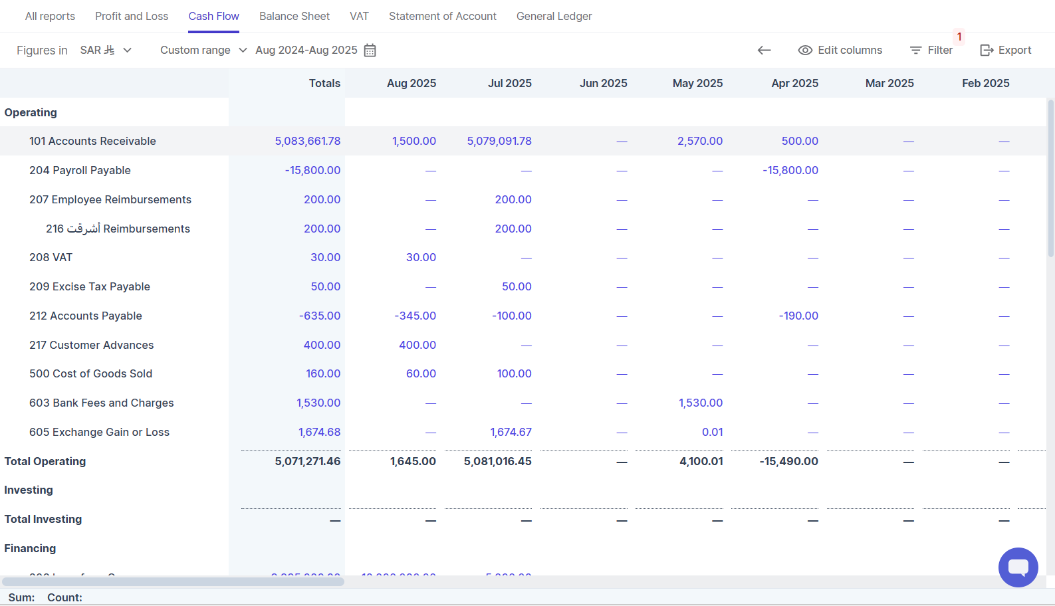Select the VAT reports tab
The height and width of the screenshot is (606, 1055).
pyautogui.click(x=359, y=16)
